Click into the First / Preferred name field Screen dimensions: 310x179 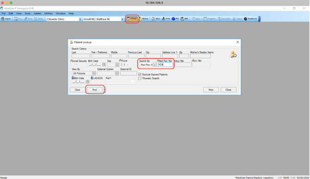coord(100,56)
